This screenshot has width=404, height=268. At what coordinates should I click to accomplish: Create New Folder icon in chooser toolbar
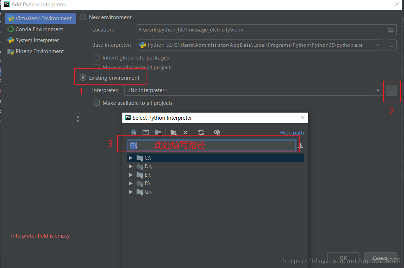coord(174,132)
